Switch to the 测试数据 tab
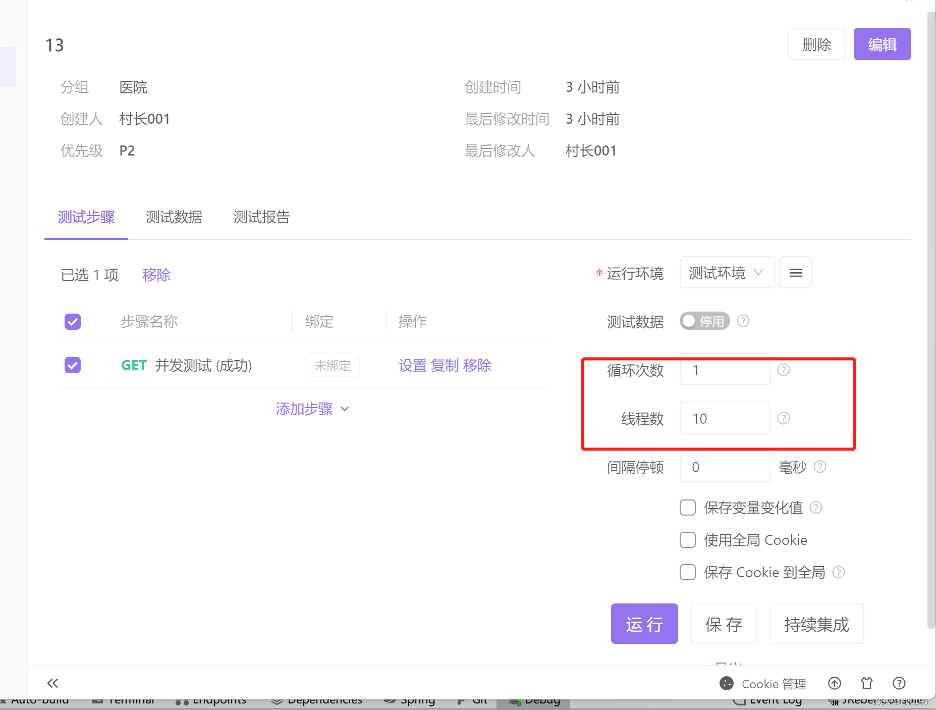936x710 pixels. point(174,217)
